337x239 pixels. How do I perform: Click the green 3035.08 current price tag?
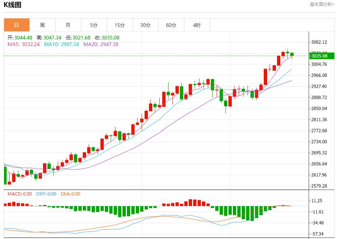point(321,56)
